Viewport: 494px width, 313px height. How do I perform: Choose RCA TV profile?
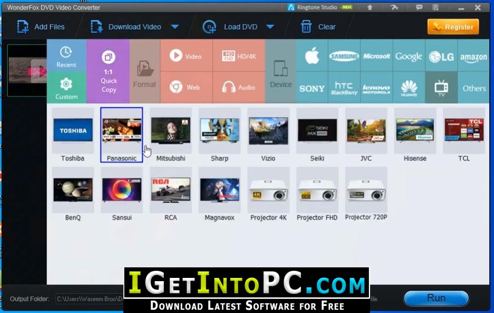[171, 194]
